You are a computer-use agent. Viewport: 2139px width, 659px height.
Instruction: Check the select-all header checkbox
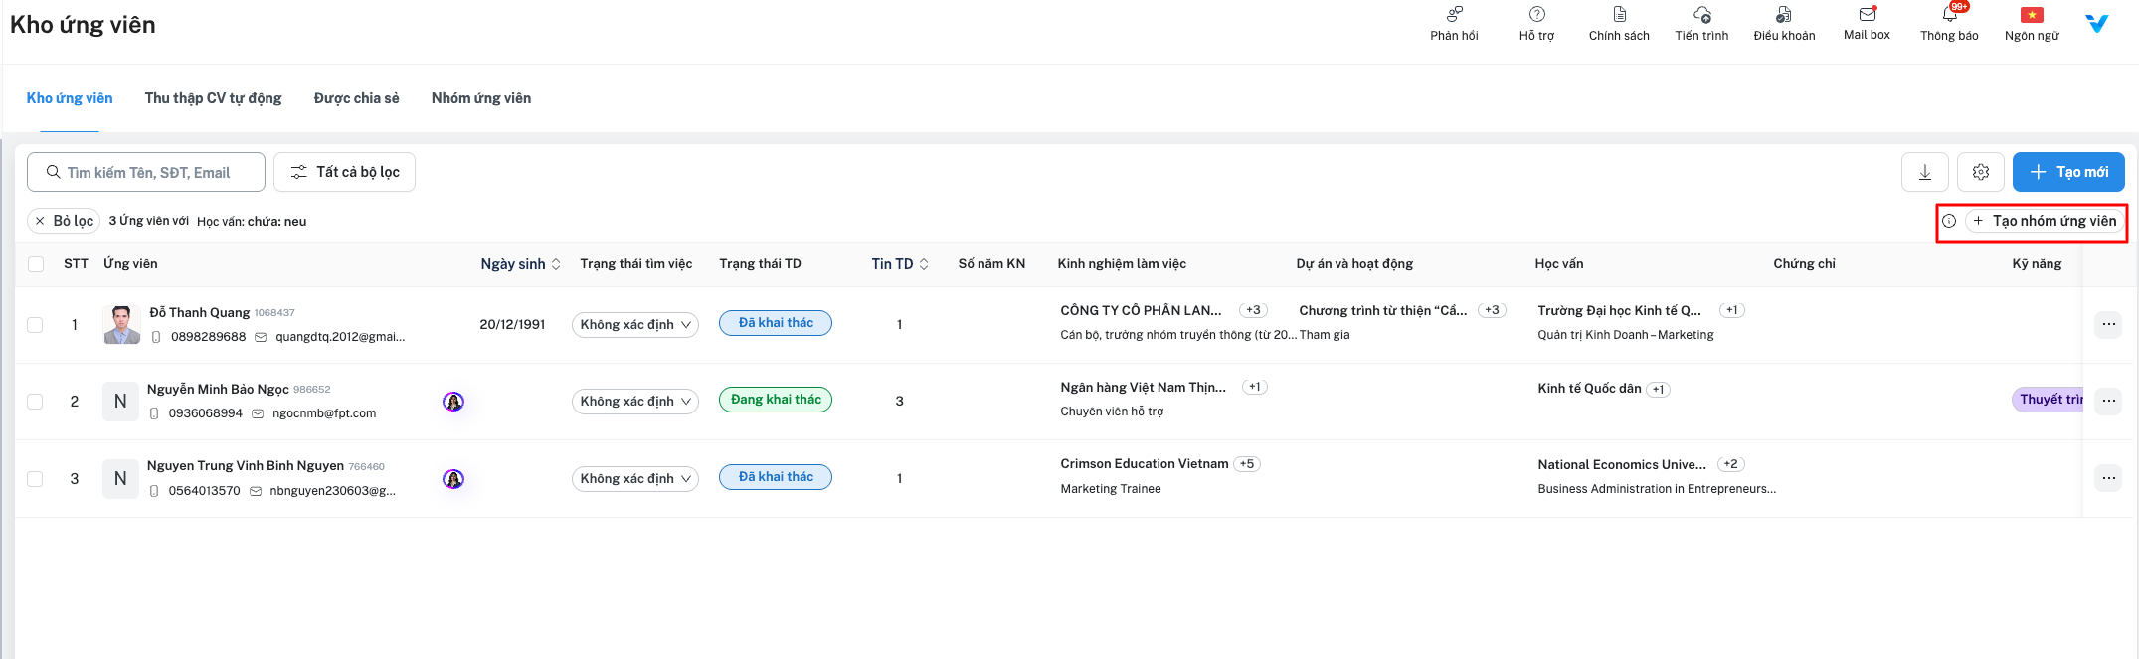click(x=36, y=264)
